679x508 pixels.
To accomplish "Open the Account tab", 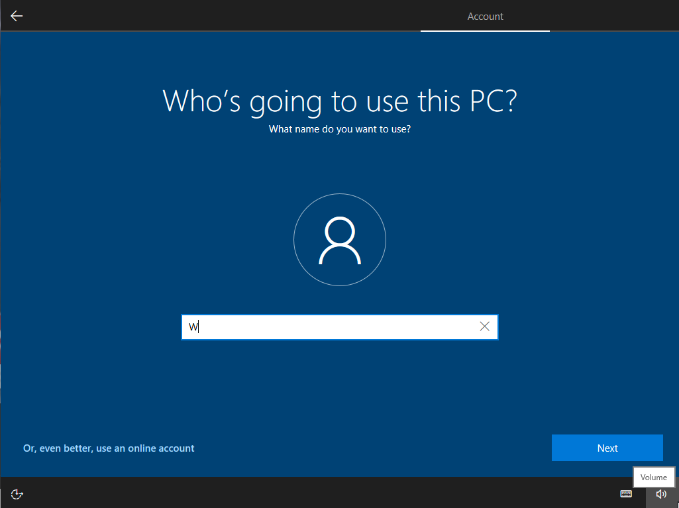I will (485, 17).
